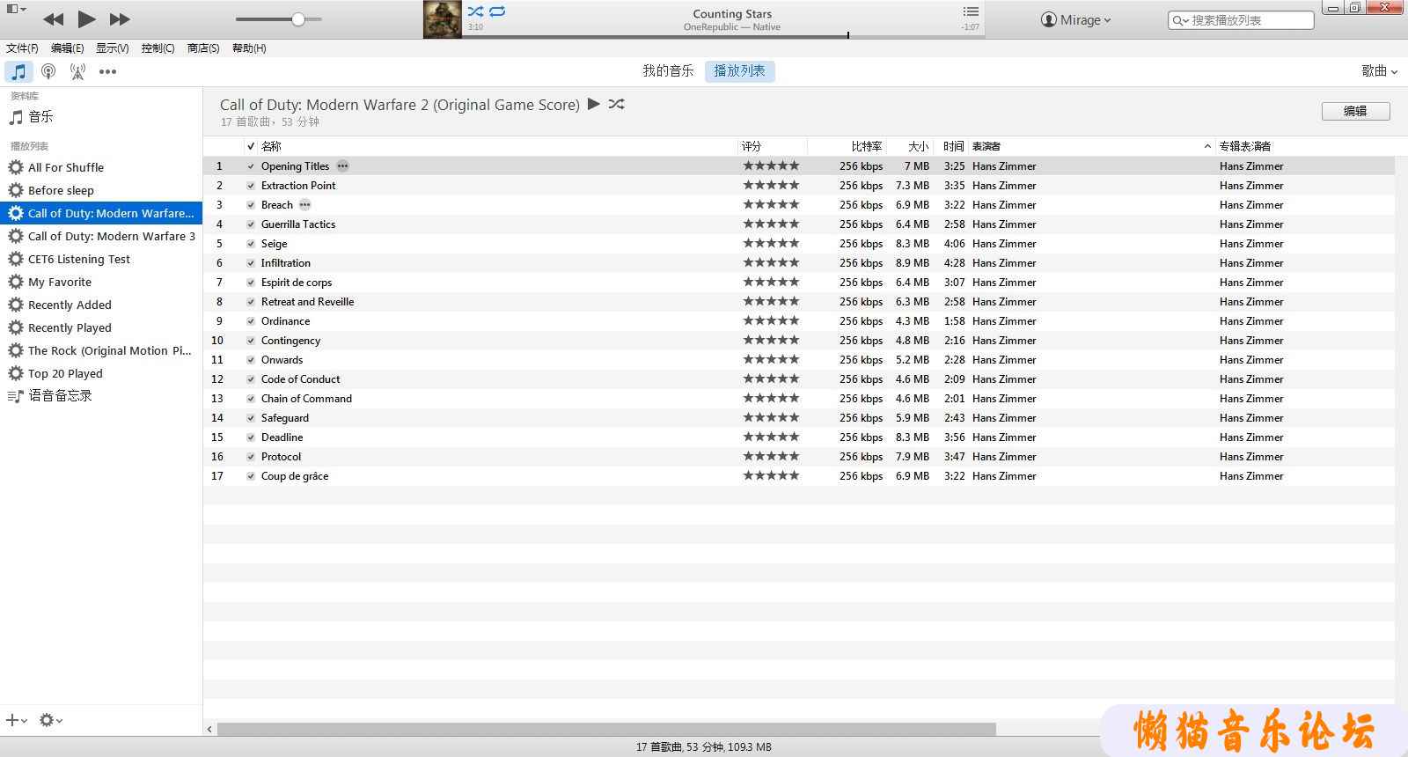Click the scrollbar left arrow
This screenshot has height=757, width=1408.
click(209, 729)
